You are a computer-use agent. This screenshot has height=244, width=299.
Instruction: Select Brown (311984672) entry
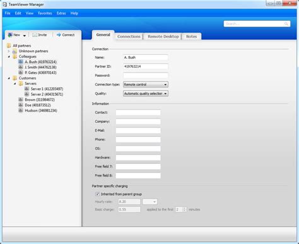click(40, 100)
